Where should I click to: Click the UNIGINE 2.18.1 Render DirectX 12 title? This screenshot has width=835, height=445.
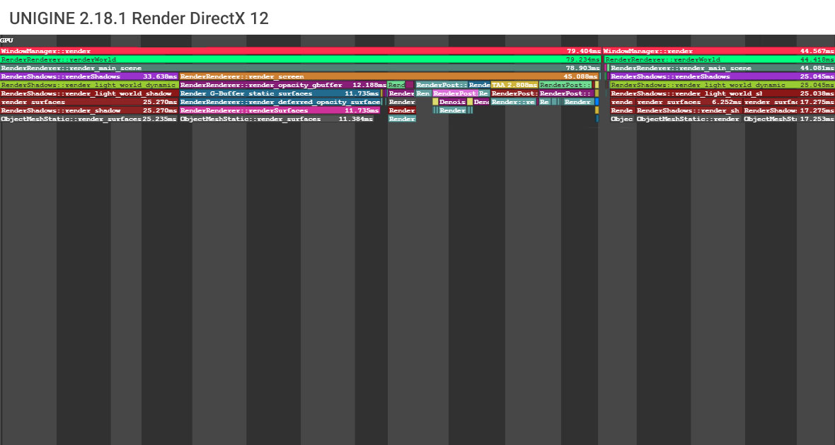[x=139, y=18]
